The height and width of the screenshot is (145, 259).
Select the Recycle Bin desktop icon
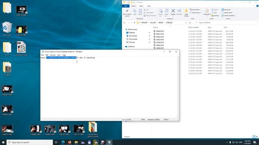[7, 29]
